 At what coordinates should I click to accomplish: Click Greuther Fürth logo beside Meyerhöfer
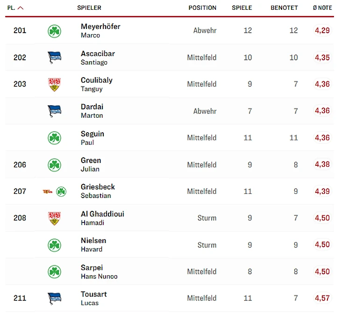[54, 31]
